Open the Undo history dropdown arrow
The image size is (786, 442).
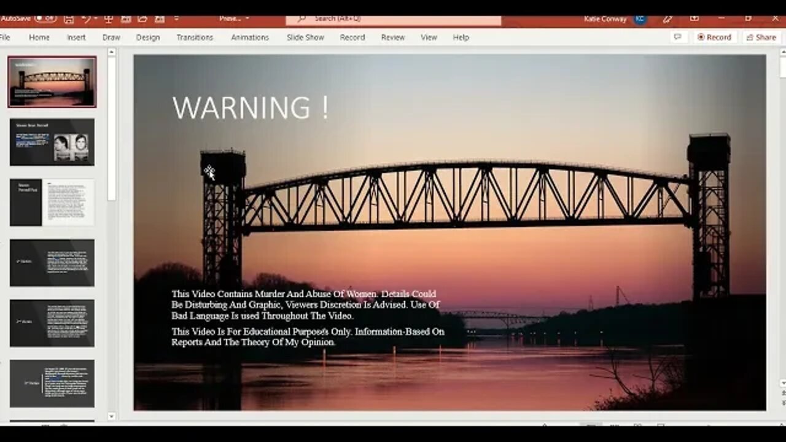coord(97,19)
